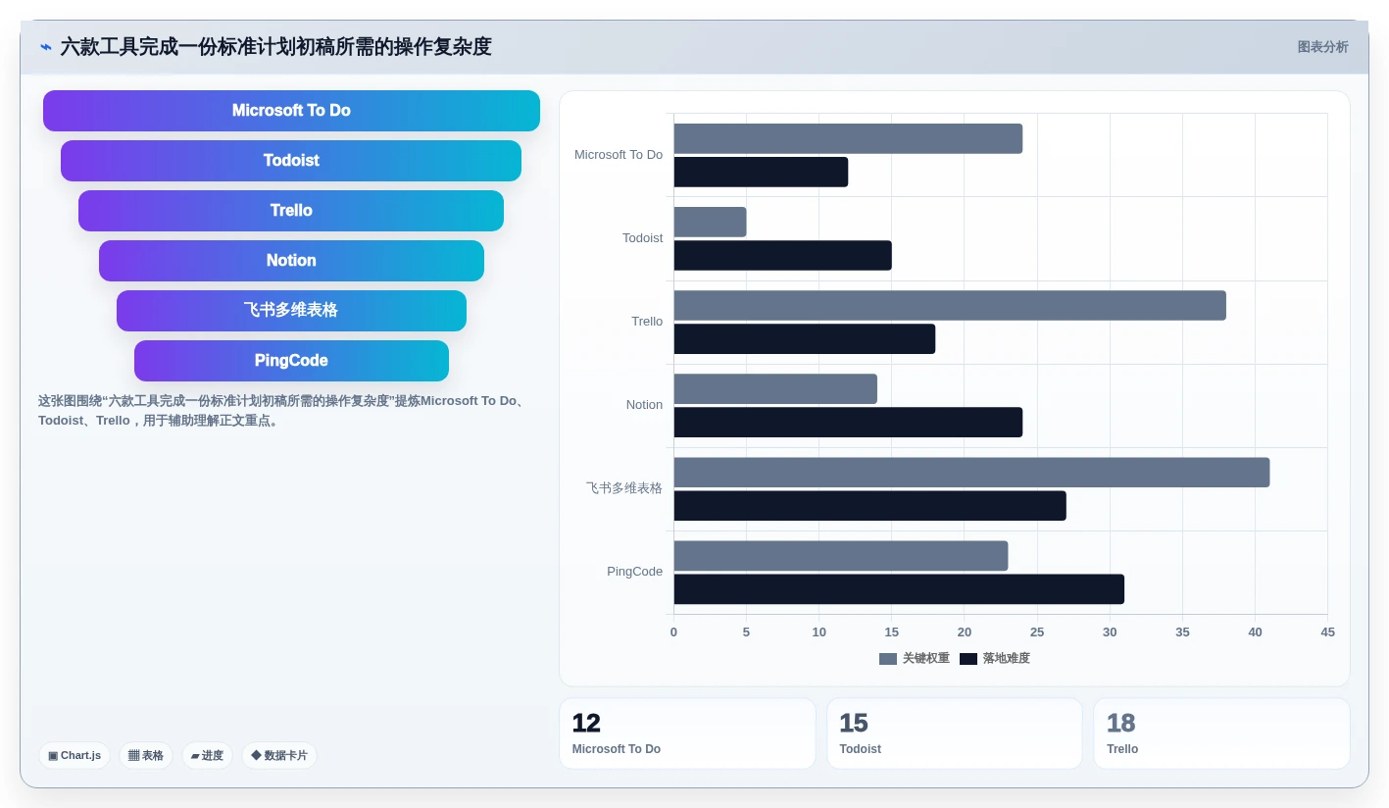The width and height of the screenshot is (1389, 808).
Task: Click the 关键权重 bar for Microsoft To Do
Action: 848,138
